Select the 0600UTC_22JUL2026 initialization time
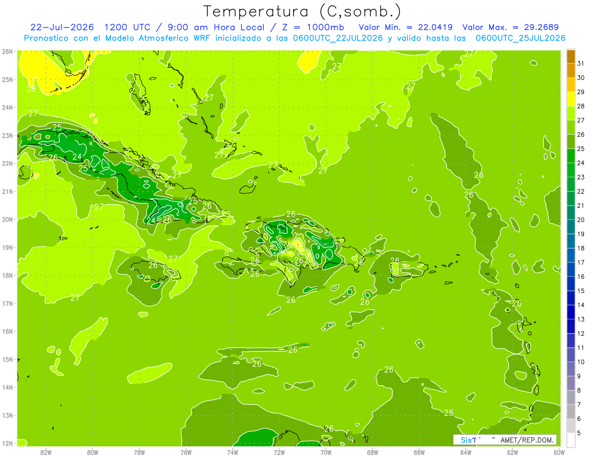Viewport: 594px width, 459px height. [338, 38]
